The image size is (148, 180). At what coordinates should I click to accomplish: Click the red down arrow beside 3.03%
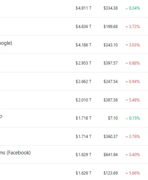(x=127, y=45)
